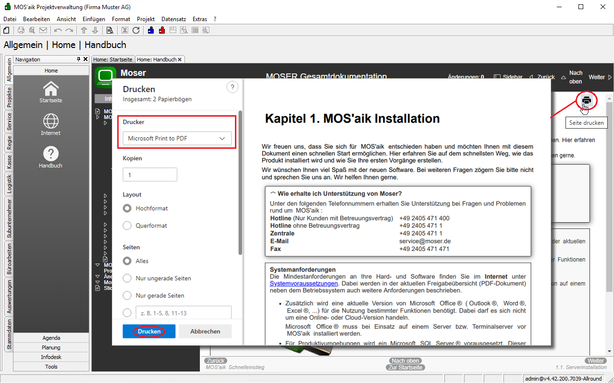Select Querformat layout option
This screenshot has height=383, width=614.
pyautogui.click(x=127, y=226)
